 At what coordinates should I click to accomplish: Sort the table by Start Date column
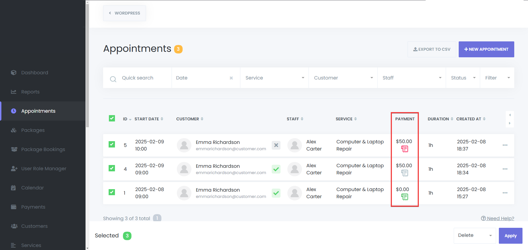pyautogui.click(x=149, y=119)
